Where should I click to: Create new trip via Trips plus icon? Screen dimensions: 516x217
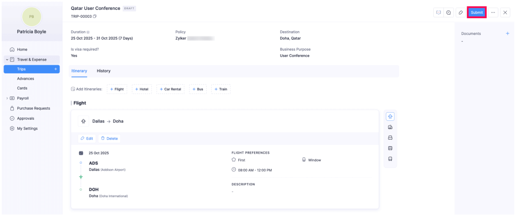click(x=55, y=69)
